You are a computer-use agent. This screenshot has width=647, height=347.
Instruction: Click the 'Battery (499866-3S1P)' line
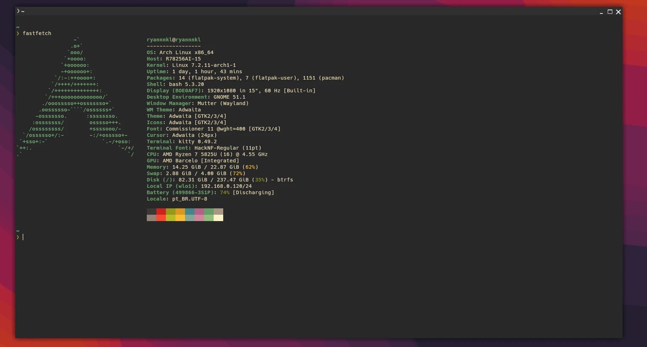click(x=210, y=192)
